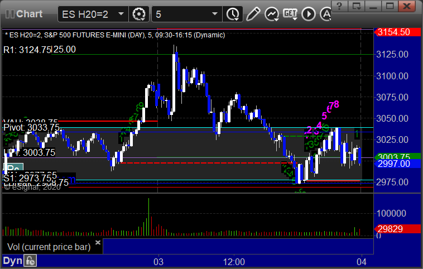The image size is (423, 269).
Task: Open the chart studies line icon menu
Action: coord(272,14)
